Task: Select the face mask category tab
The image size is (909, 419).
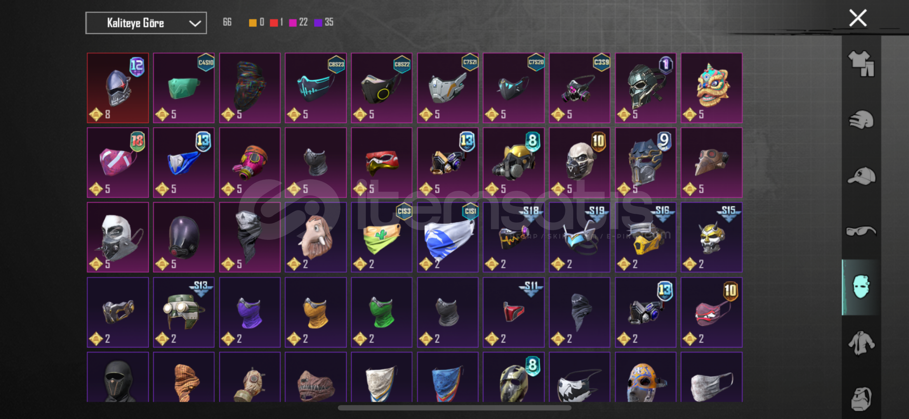Action: (861, 287)
